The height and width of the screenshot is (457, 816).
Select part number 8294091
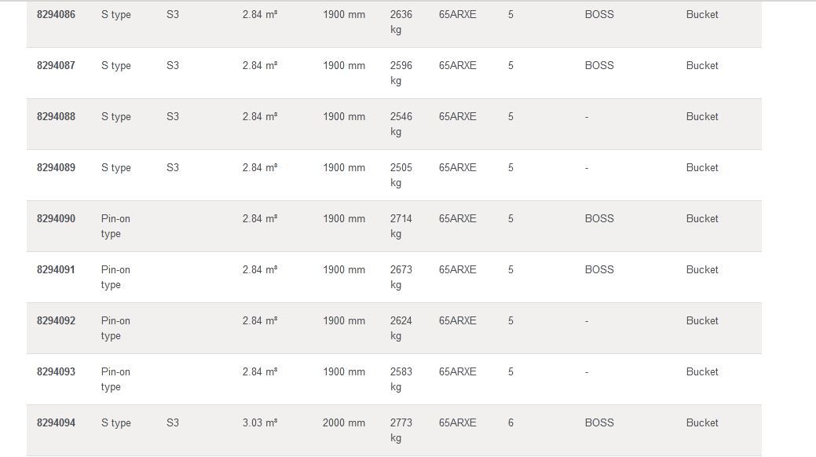56,269
